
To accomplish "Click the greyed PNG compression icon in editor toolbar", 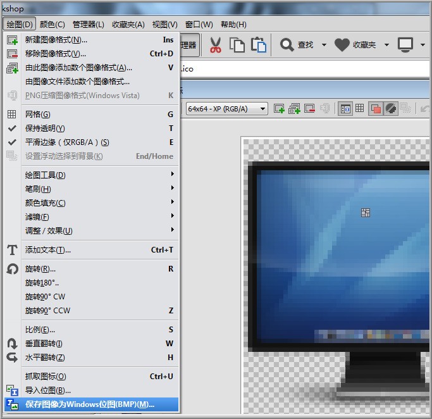I will point(324,108).
